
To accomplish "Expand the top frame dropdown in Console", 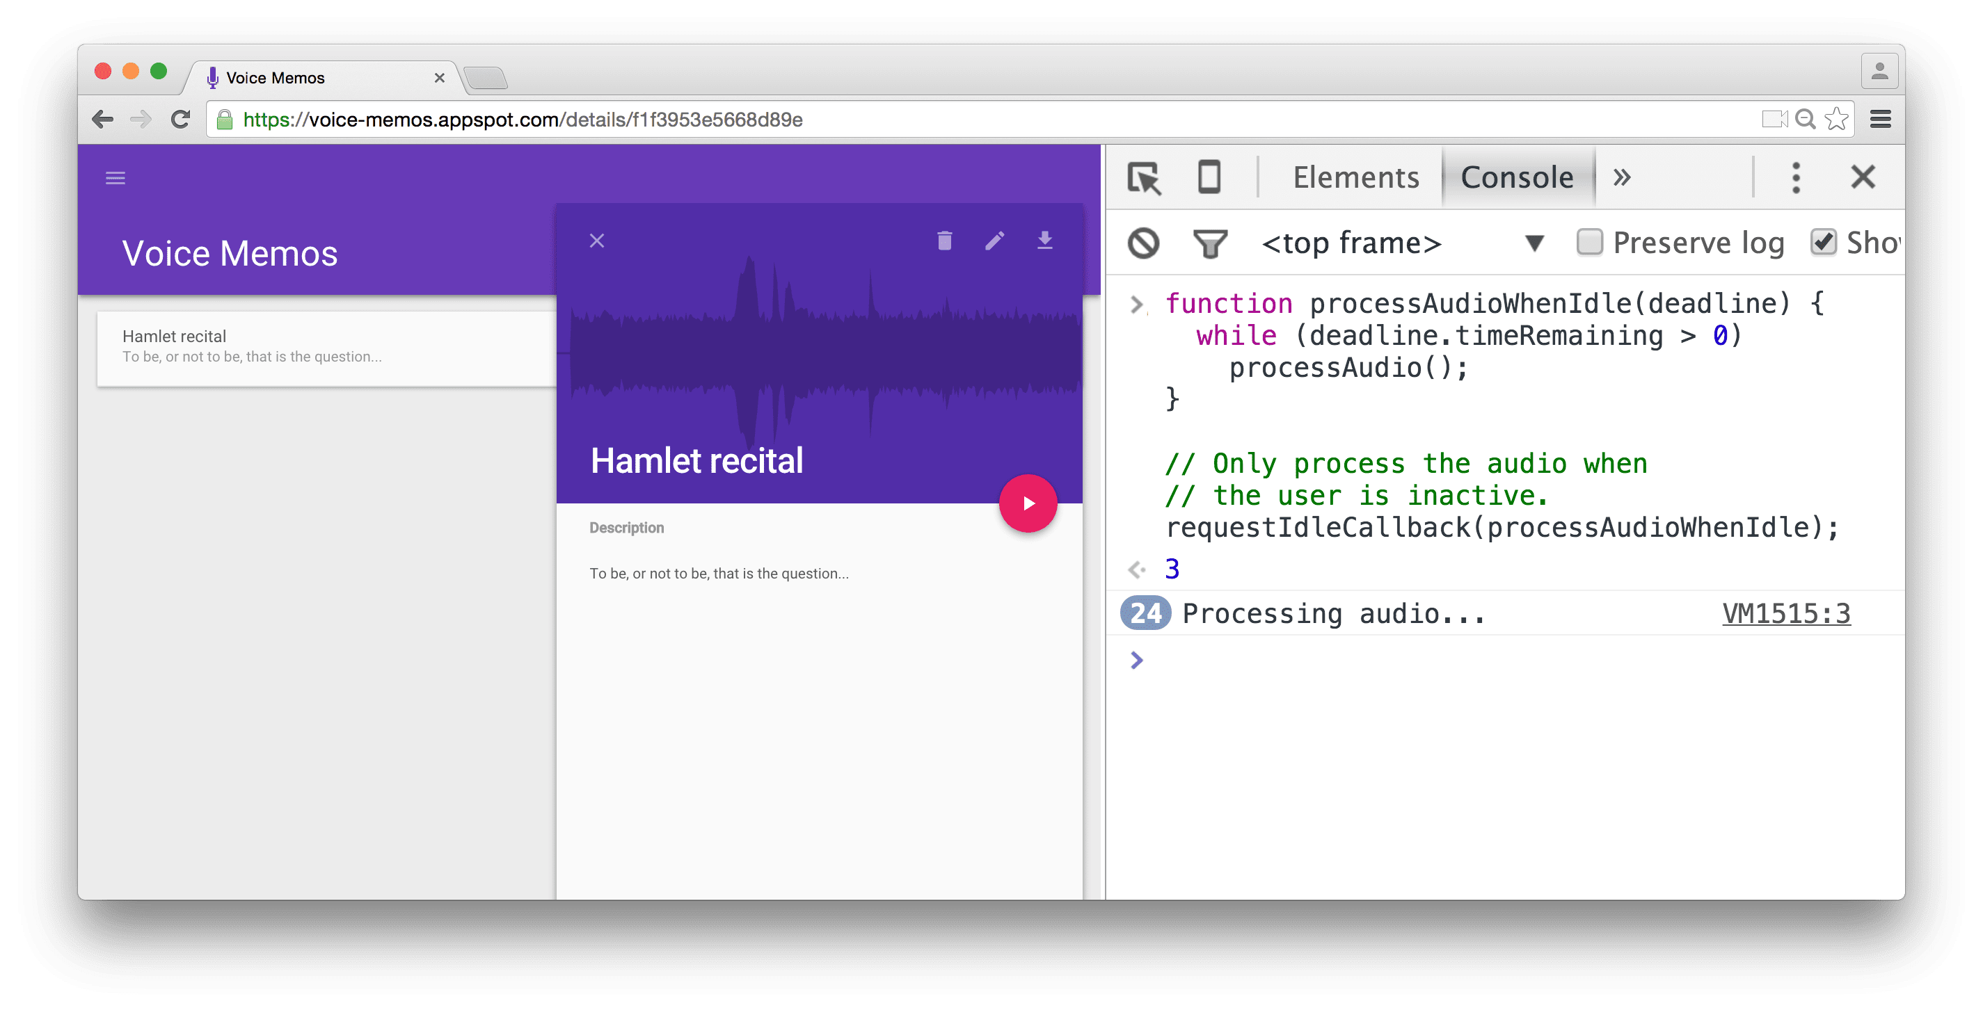I will pos(1534,244).
